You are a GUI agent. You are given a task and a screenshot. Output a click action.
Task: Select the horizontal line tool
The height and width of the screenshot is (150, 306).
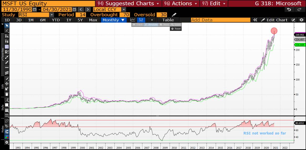(7, 68)
